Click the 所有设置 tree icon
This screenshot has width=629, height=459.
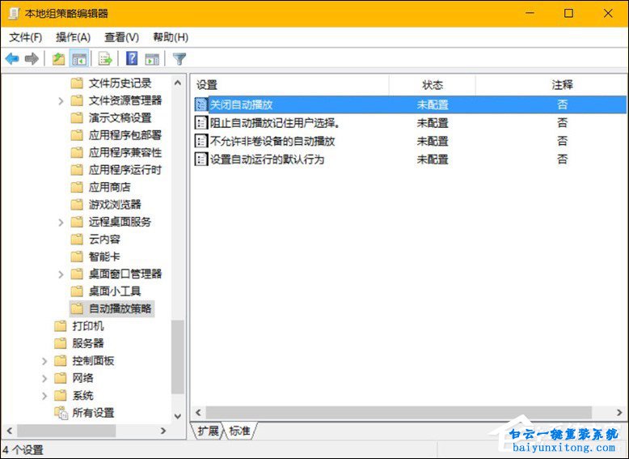[61, 412]
